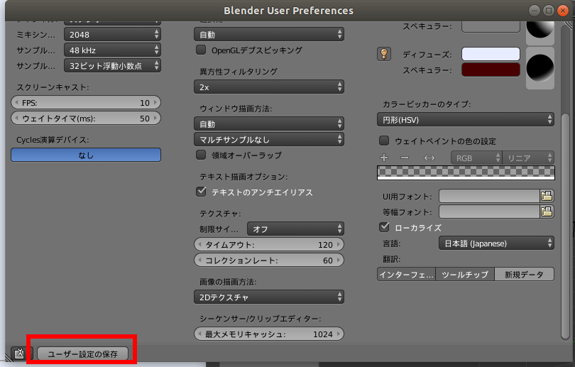Click the light direction sphere next to ディフューズ
575x367 pixels.
point(540,68)
